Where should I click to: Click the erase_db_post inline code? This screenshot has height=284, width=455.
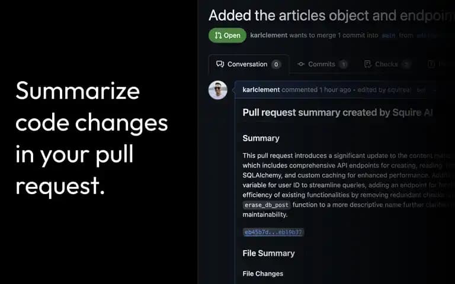[267, 205]
